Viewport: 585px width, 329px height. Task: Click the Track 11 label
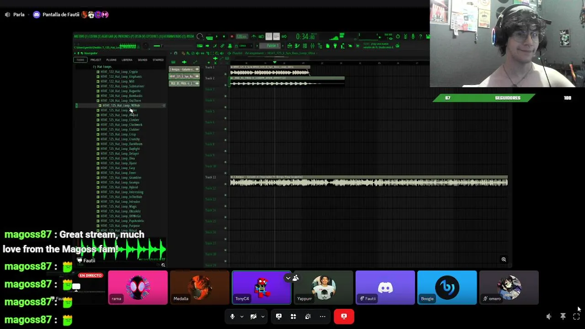(x=210, y=177)
